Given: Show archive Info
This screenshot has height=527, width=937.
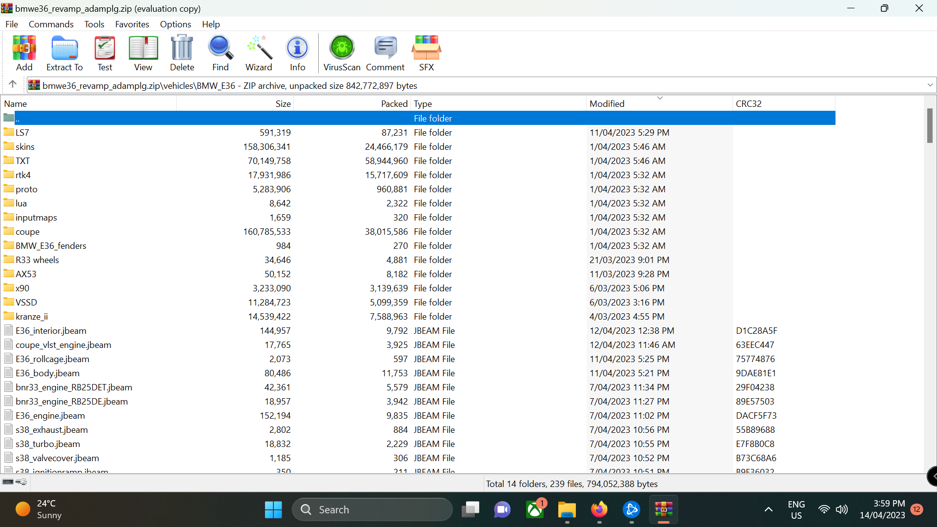Looking at the screenshot, I should tap(297, 53).
